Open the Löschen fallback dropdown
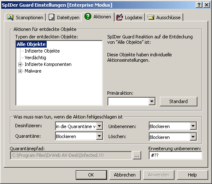Viewport: 212px width, 184px height. tap(193, 137)
